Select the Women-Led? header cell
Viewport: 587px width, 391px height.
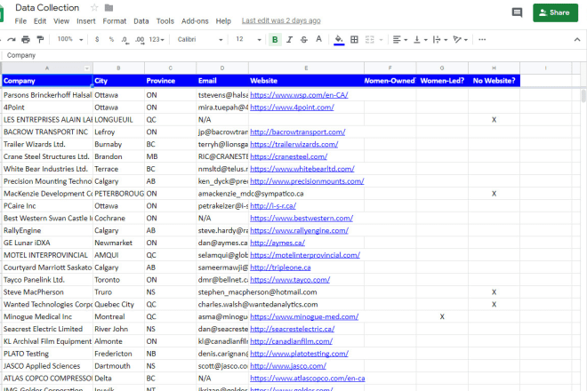tap(442, 81)
